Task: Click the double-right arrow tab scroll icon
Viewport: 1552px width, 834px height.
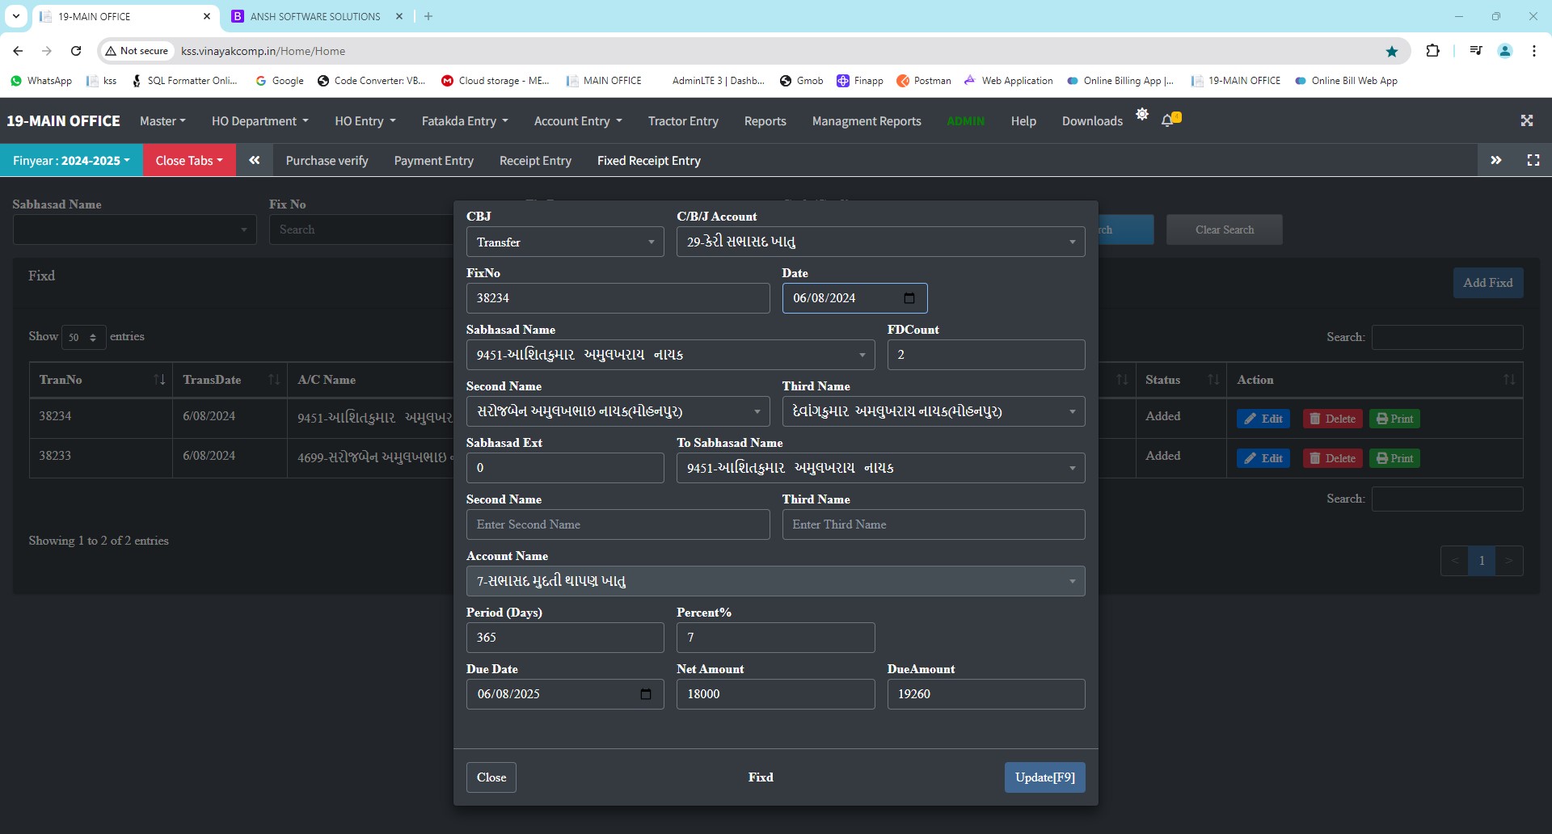Action: pos(1495,160)
